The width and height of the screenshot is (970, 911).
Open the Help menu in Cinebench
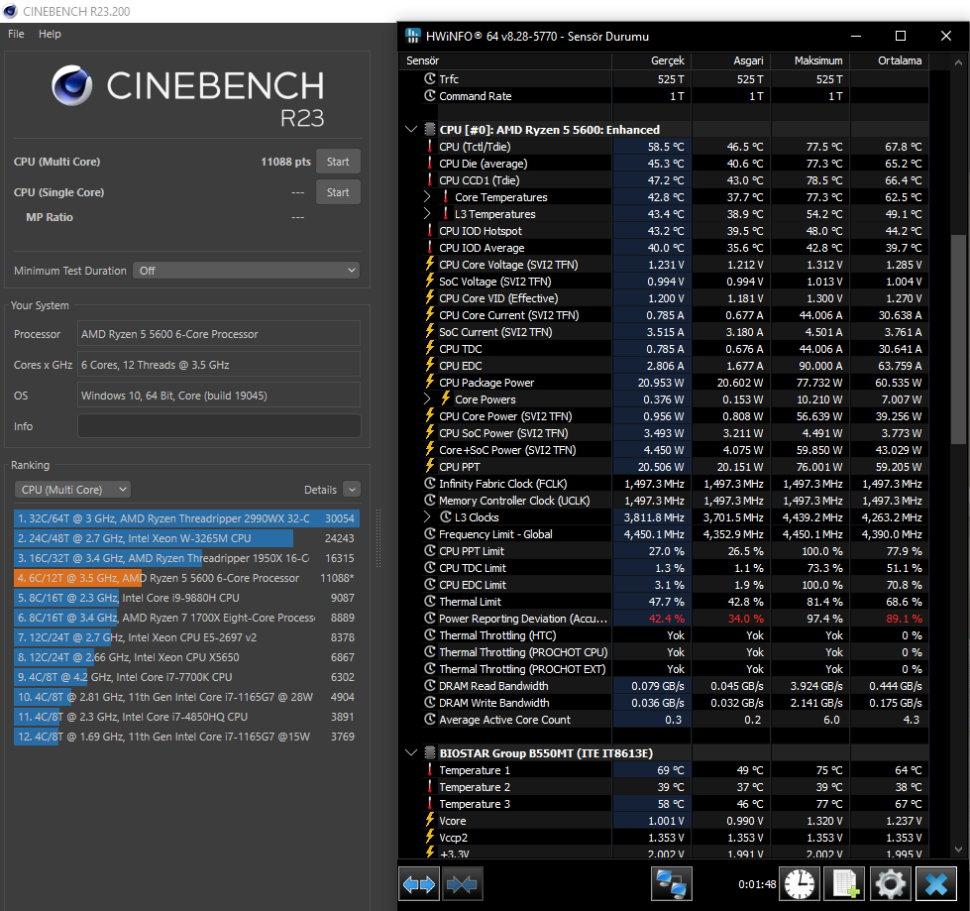click(50, 34)
